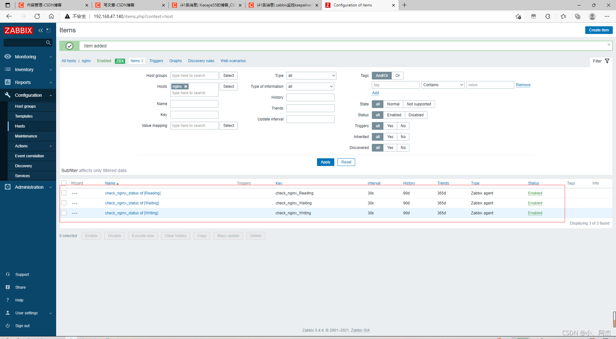Switch to the Discovery rules tab
The image size is (616, 339).
201,61
